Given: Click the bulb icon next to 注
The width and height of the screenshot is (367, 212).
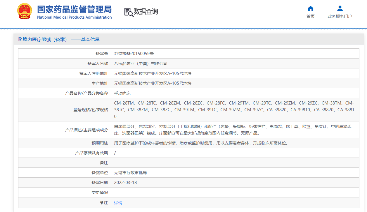Looking at the screenshot, I should tap(102, 203).
